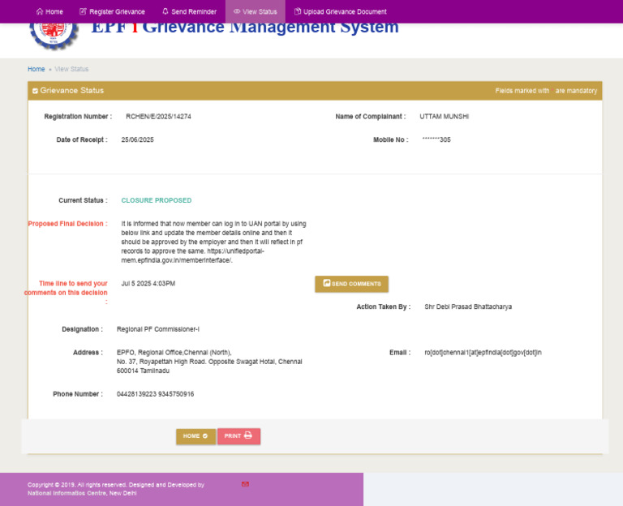Click the red mail icon in footer

tap(245, 484)
